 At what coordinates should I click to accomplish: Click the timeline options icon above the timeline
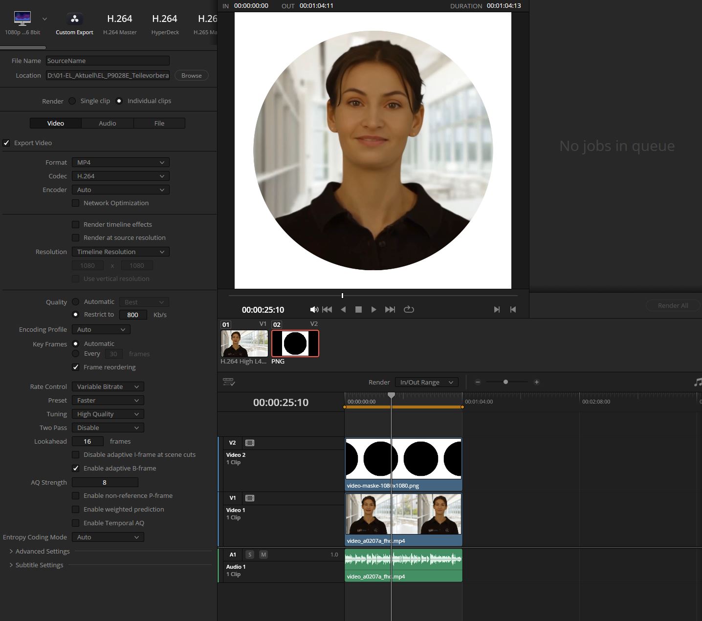228,382
